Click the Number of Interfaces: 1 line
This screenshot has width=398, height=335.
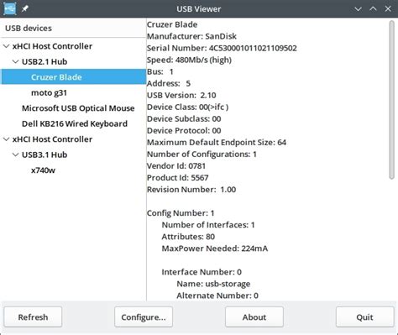click(208, 225)
